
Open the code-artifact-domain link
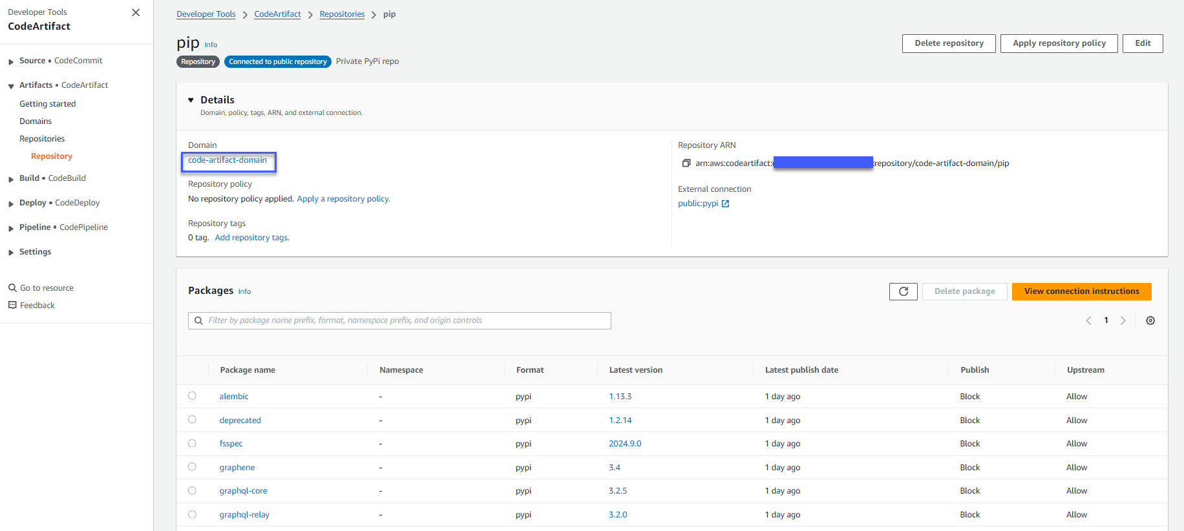click(x=227, y=160)
